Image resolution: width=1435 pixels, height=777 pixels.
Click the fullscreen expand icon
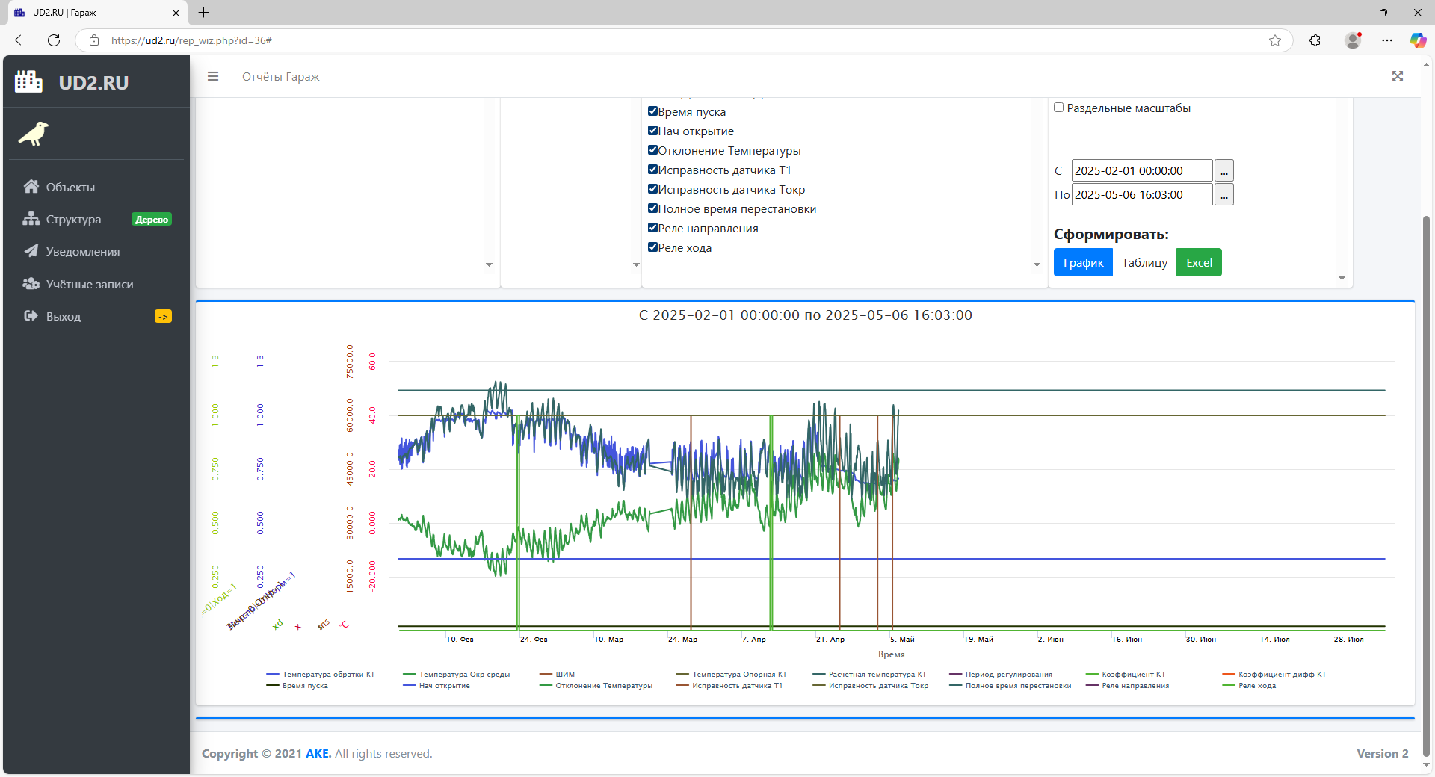pyautogui.click(x=1397, y=76)
